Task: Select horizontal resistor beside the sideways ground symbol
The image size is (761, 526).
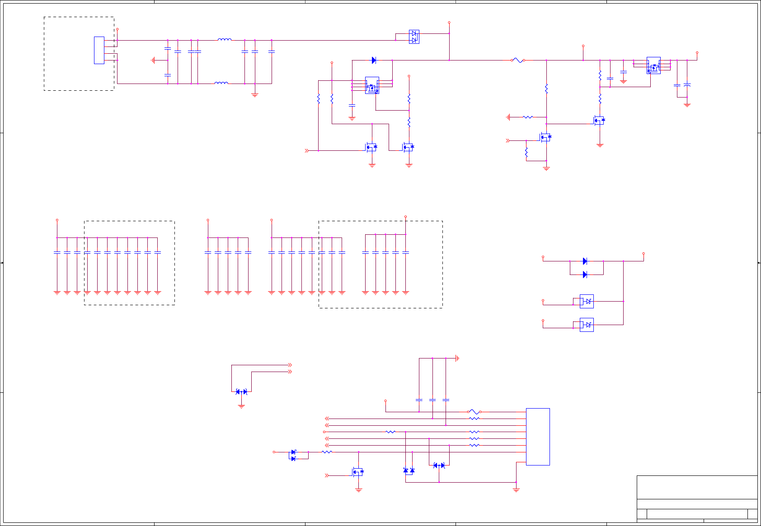Action: (x=528, y=117)
